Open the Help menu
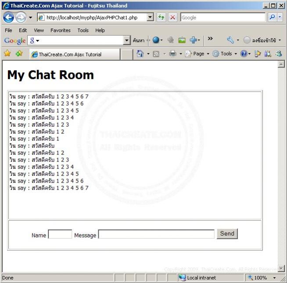Viewport: 287px width, 283px height. point(100,30)
